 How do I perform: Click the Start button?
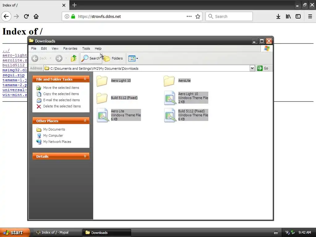15,232
